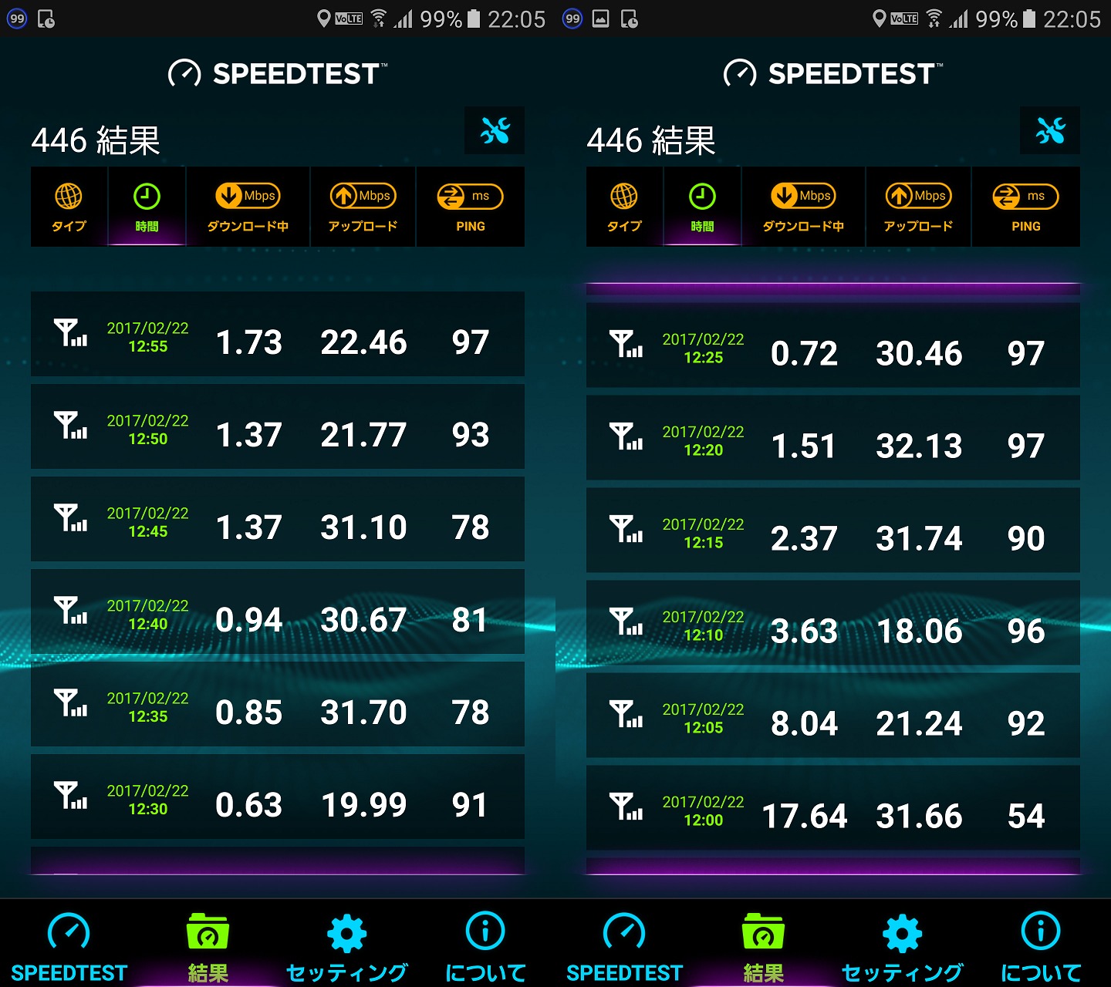The width and height of the screenshot is (1111, 987).
Task: Open the tools icon in left screen
Action: tap(495, 131)
